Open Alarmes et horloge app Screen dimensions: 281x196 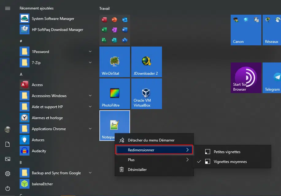point(56,118)
